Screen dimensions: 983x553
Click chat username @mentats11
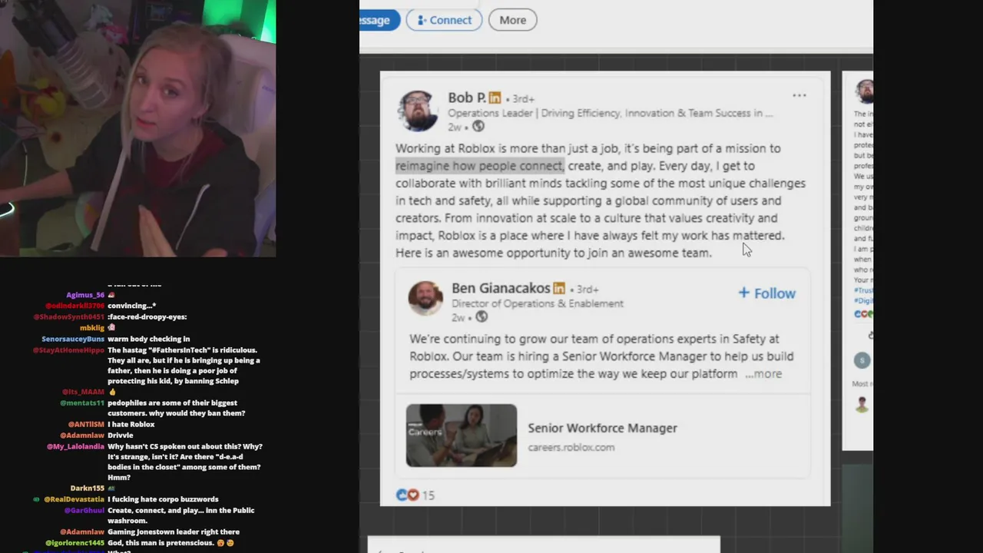pos(82,403)
